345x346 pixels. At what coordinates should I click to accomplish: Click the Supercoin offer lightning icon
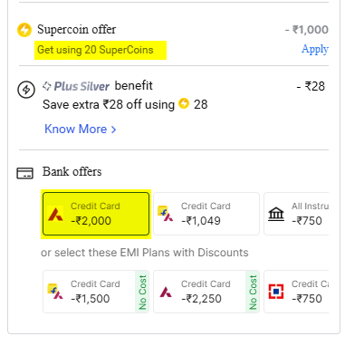(24, 30)
